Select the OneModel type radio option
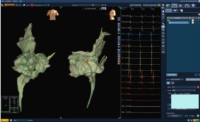This screenshot has height=122, width=200. click(x=183, y=93)
